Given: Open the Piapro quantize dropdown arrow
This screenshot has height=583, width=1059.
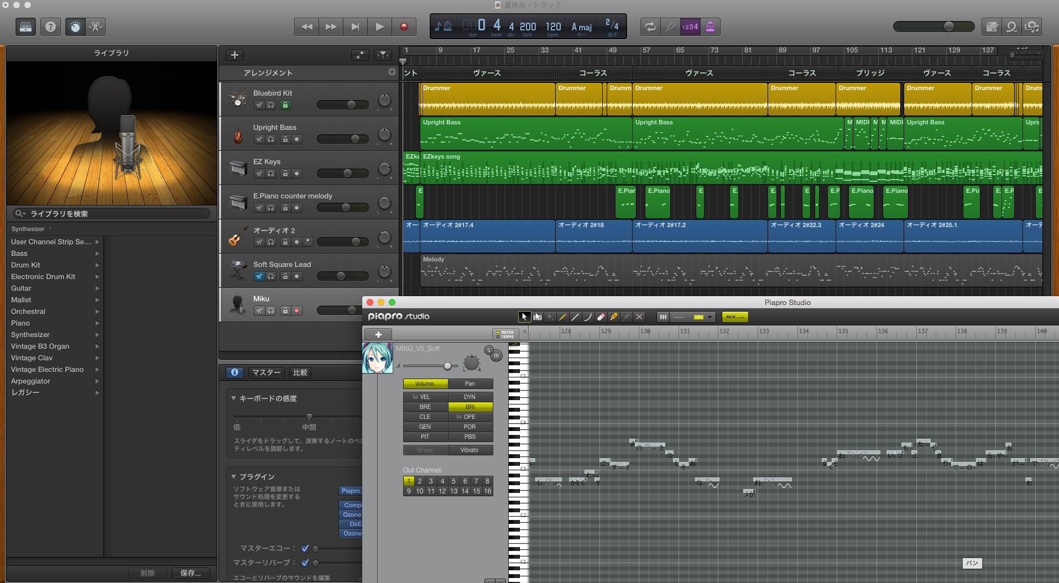Looking at the screenshot, I should pos(710,317).
